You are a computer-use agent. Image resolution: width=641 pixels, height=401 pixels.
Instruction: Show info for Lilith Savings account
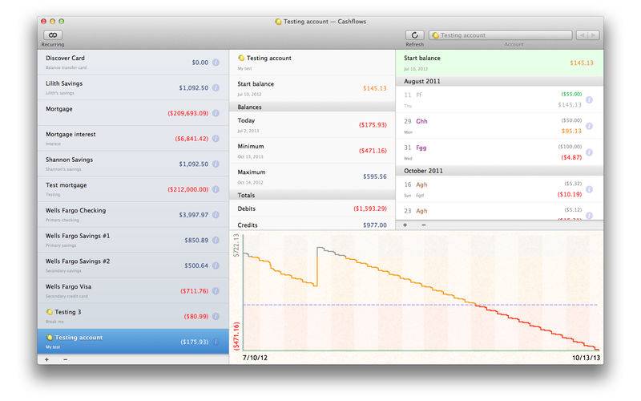click(x=216, y=87)
